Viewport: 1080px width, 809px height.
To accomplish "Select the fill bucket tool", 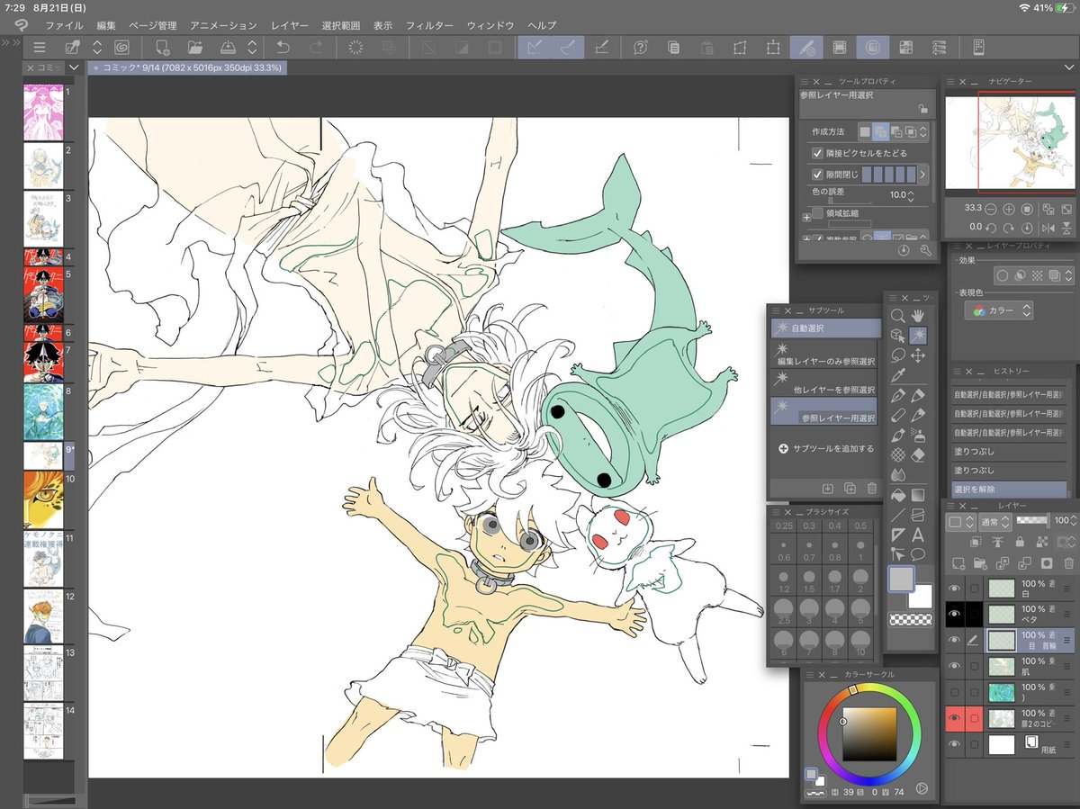I will pyautogui.click(x=897, y=496).
